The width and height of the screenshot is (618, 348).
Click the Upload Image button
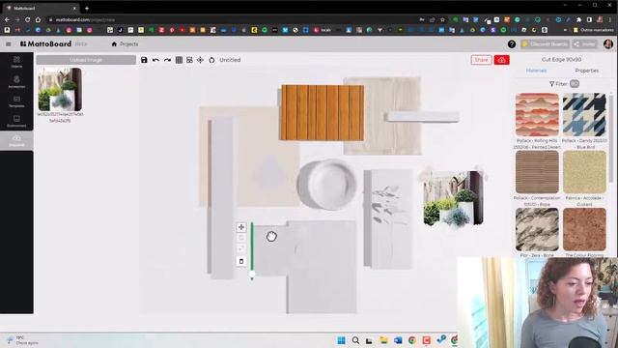point(86,60)
